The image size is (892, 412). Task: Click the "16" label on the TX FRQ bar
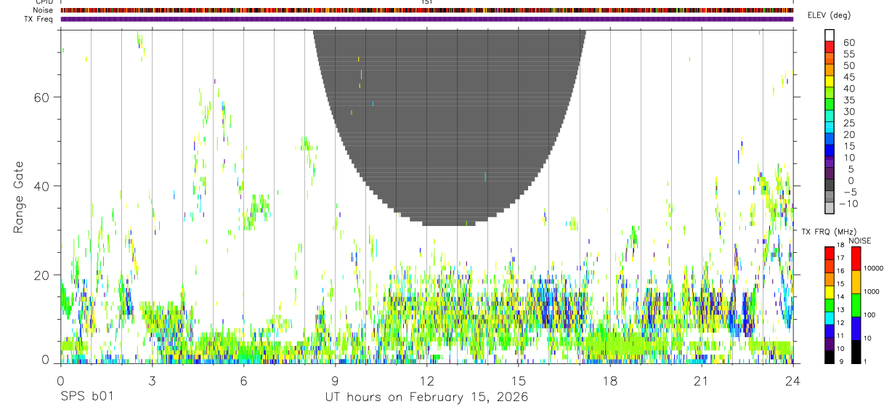[x=840, y=271]
